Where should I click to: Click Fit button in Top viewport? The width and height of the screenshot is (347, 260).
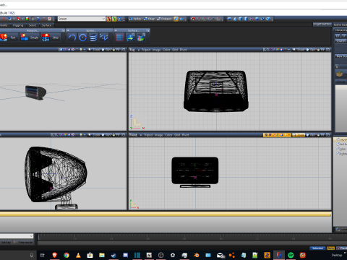tap(321, 50)
